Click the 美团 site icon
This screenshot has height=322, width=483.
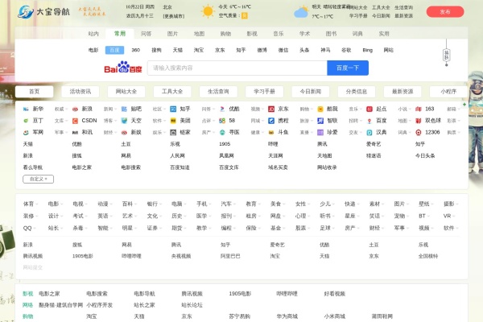pyautogui.click(x=173, y=121)
